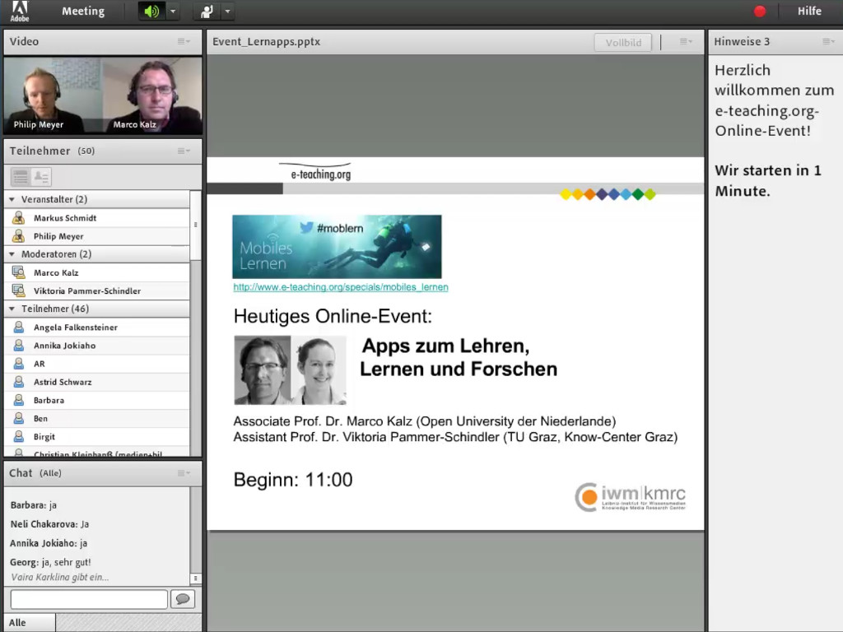The height and width of the screenshot is (632, 843).
Task: Open the Meeting menu
Action: (83, 11)
